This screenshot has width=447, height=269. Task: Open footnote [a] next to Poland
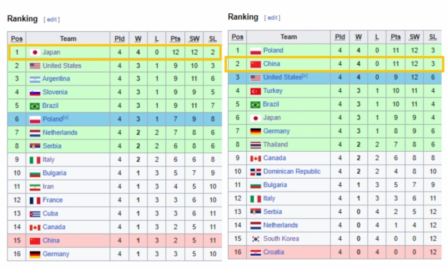pos(66,117)
